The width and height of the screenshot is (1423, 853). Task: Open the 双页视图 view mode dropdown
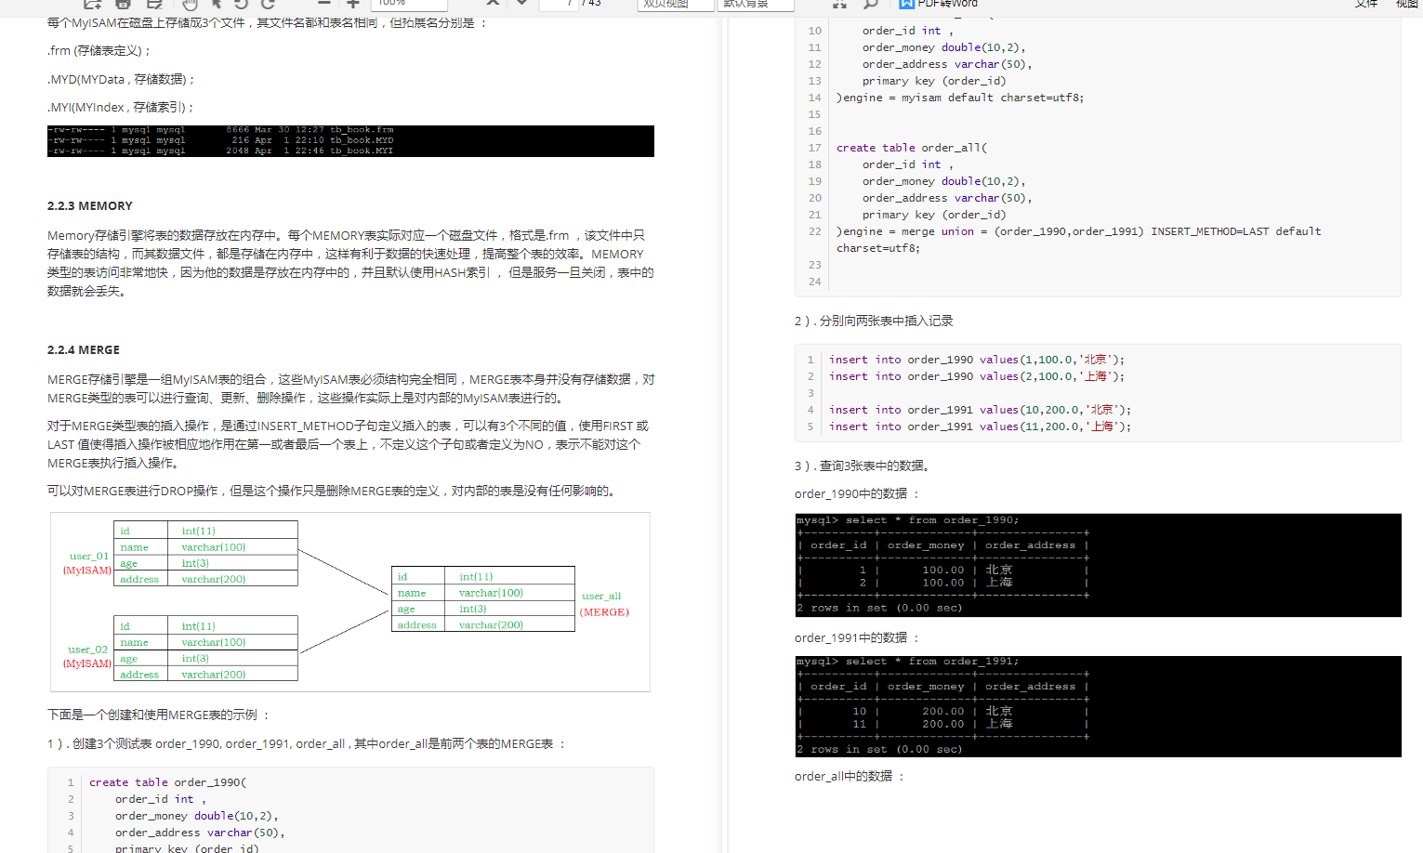[x=675, y=5]
